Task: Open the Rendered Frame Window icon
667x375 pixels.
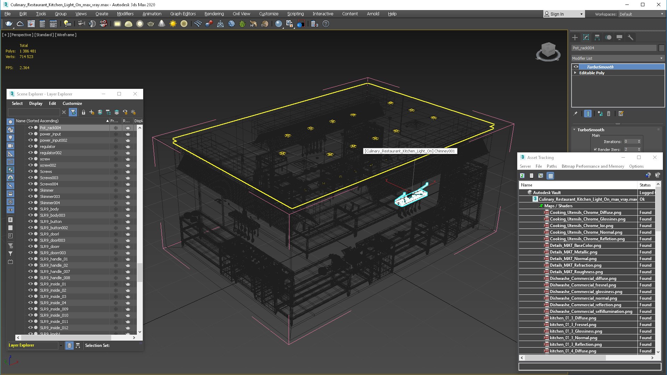Action: [x=31, y=24]
